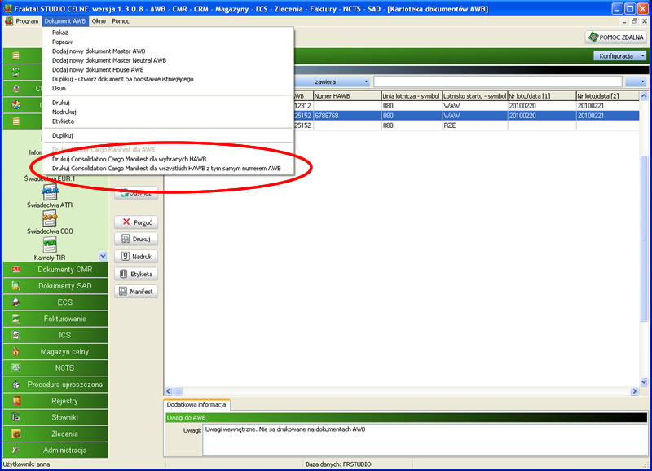The width and height of the screenshot is (652, 471).
Task: Click the Fakturowanie section icon
Action: [x=15, y=319]
